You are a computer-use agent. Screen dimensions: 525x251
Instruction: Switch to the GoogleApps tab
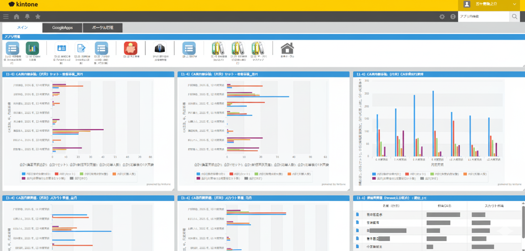[62, 28]
